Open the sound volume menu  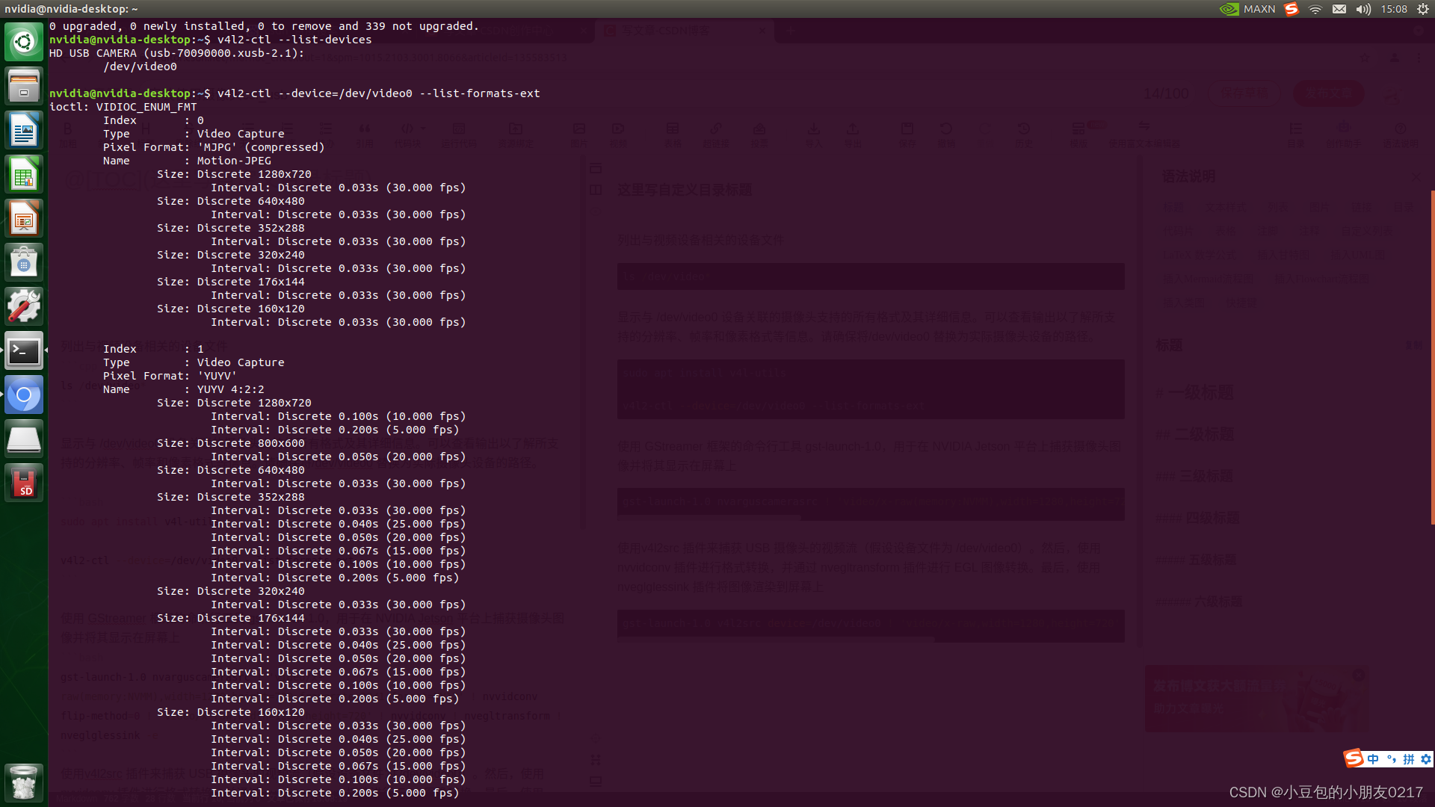[1363, 9]
